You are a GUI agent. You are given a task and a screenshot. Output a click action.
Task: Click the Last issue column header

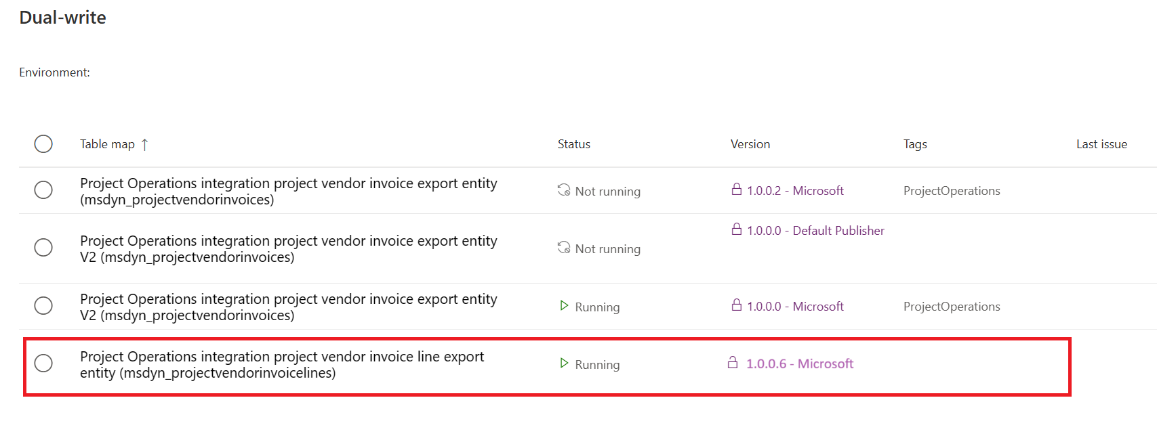point(1102,144)
